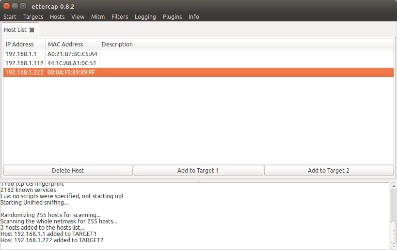Click Add to Target 2 button
The height and width of the screenshot is (250, 397).
pos(328,170)
